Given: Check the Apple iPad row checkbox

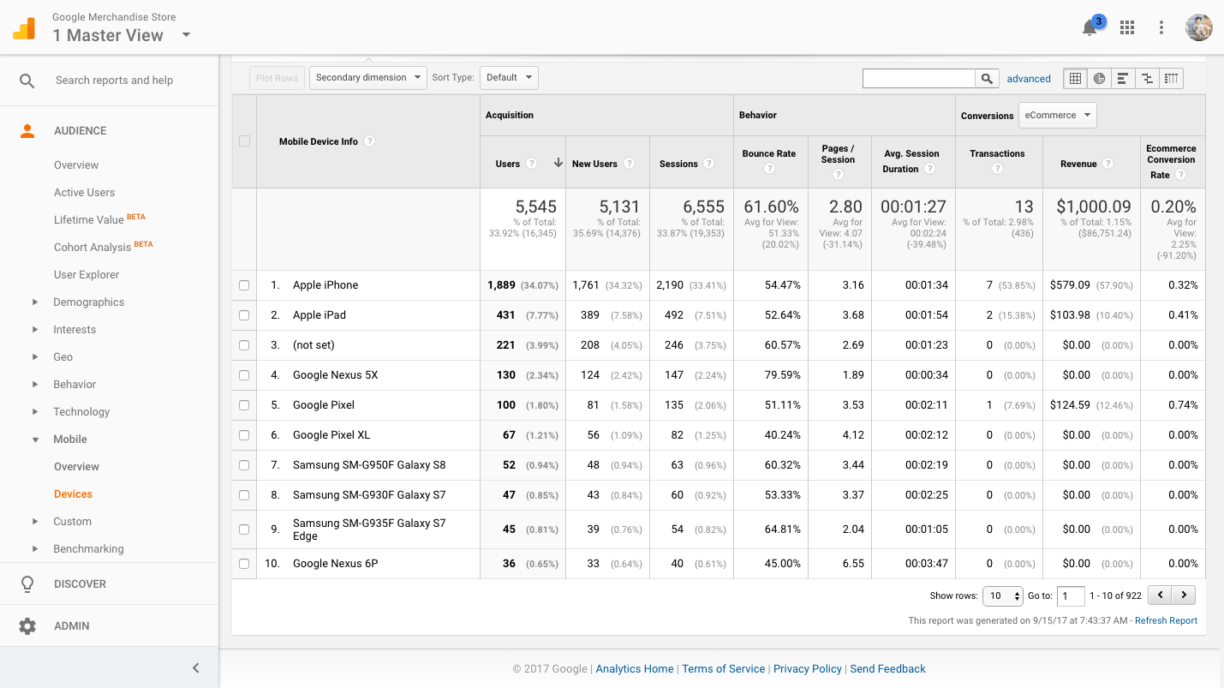Looking at the screenshot, I should [x=244, y=315].
